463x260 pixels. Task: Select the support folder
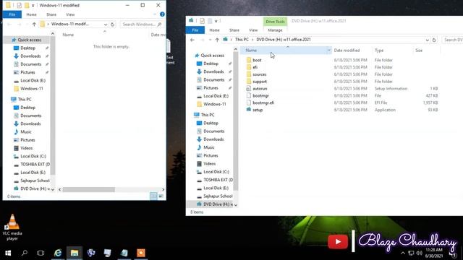point(257,82)
